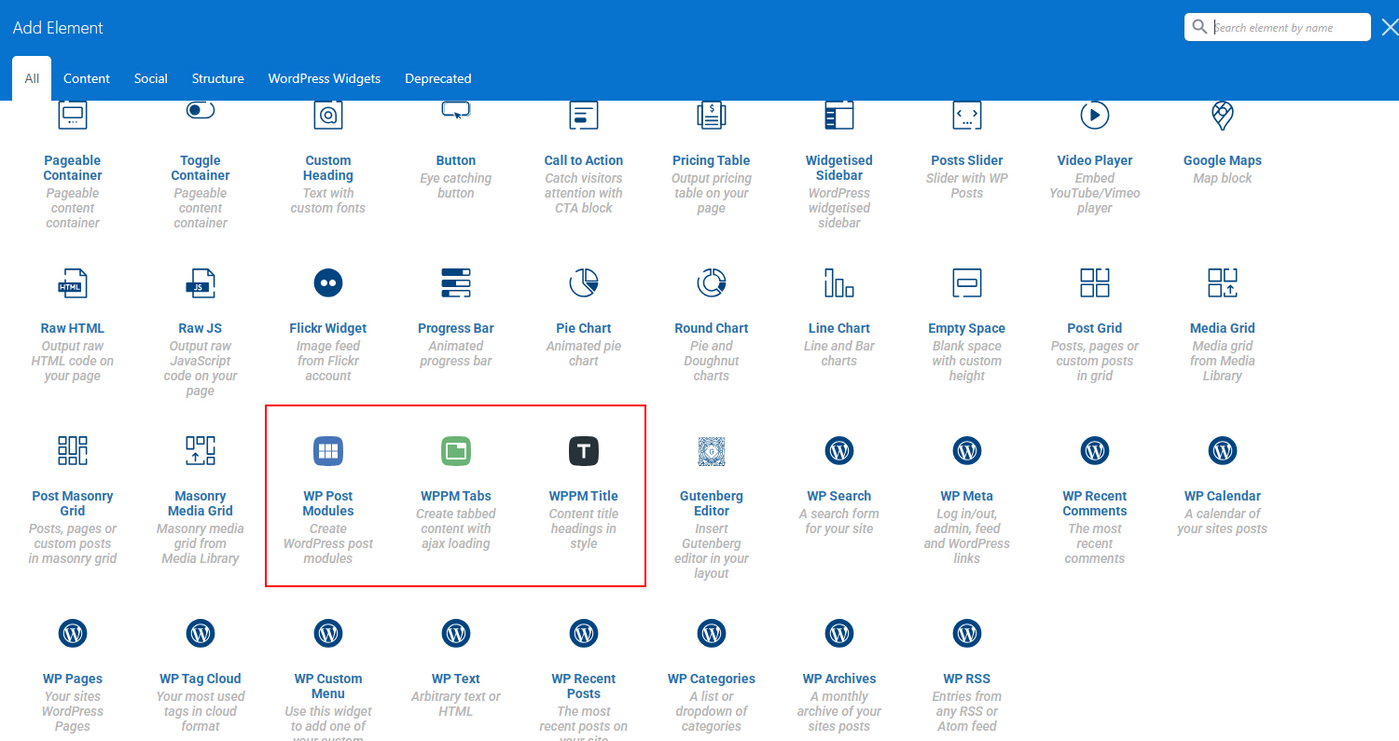Click "Animated progress bar" description
1399x741 pixels.
coord(456,353)
